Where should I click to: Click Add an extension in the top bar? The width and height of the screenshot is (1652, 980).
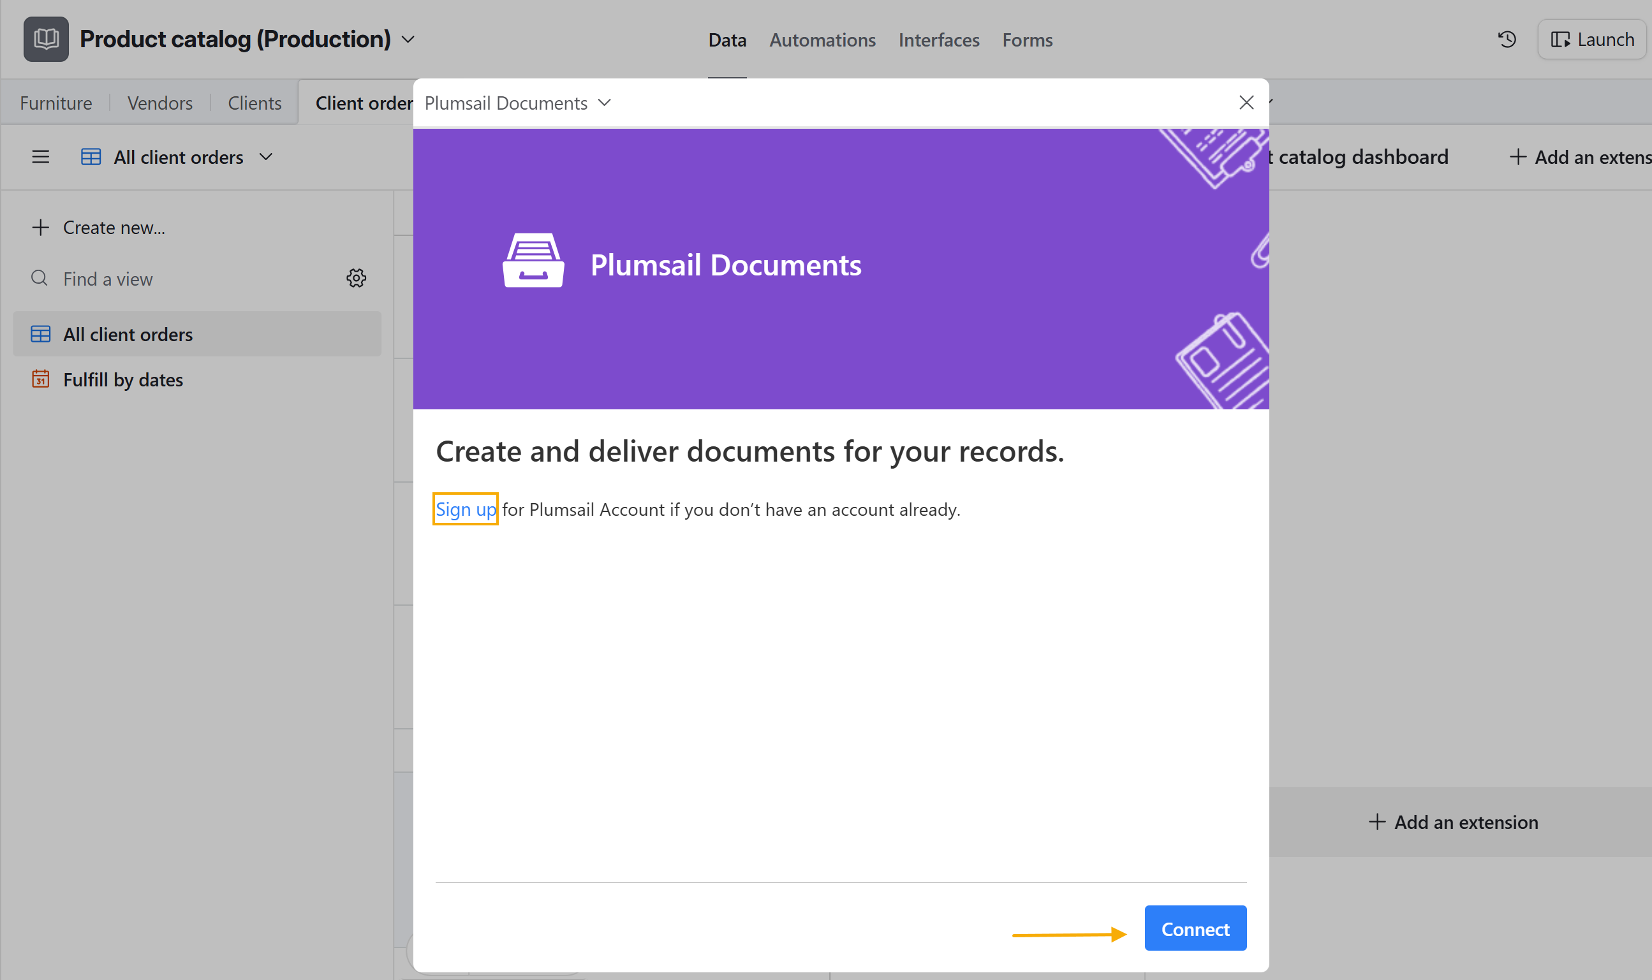1579,157
